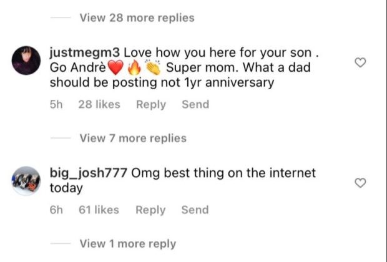Image resolution: width=387 pixels, height=262 pixels.
Task: Send justmegm3's comment to someone
Action: point(195,105)
